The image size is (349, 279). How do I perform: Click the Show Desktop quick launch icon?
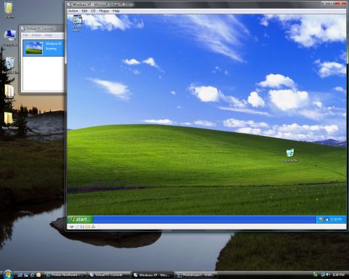click(20, 275)
